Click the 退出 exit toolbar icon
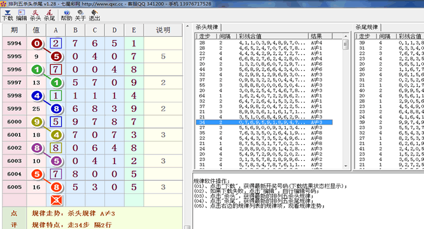The image size is (424, 229). 94,15
